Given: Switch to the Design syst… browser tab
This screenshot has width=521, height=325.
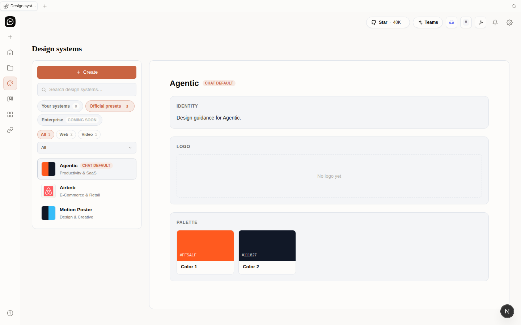Looking at the screenshot, I should (x=20, y=6).
